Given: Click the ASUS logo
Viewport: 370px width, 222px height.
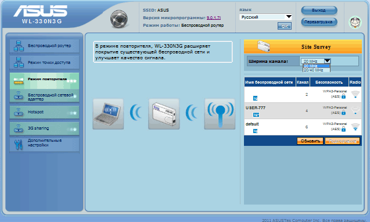Looking at the screenshot, I should tap(40, 11).
